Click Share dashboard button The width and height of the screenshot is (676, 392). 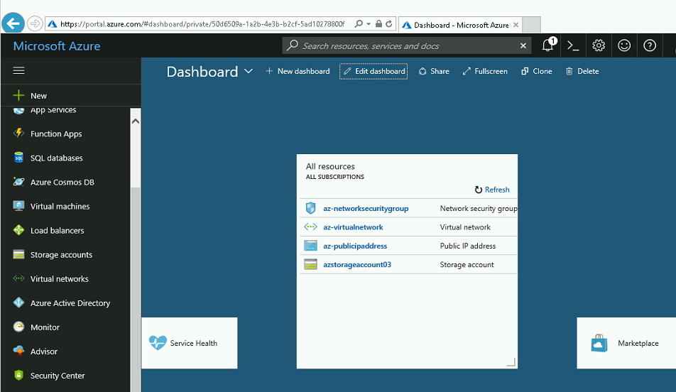click(x=434, y=71)
